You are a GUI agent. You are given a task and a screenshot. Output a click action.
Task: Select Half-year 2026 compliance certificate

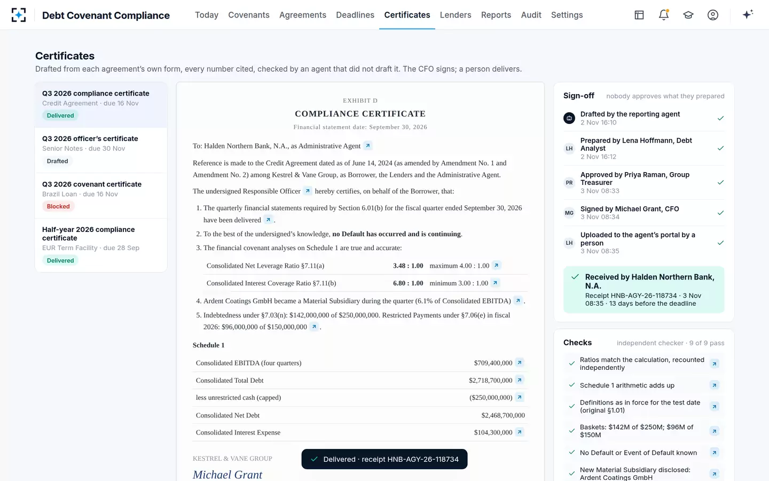tap(101, 245)
